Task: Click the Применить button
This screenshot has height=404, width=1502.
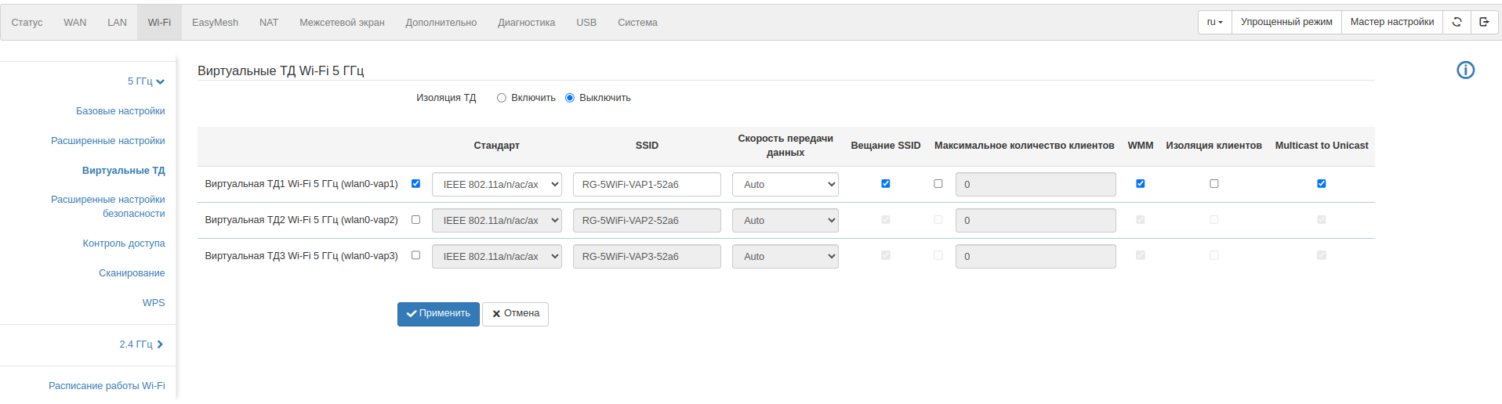Action: pos(438,314)
